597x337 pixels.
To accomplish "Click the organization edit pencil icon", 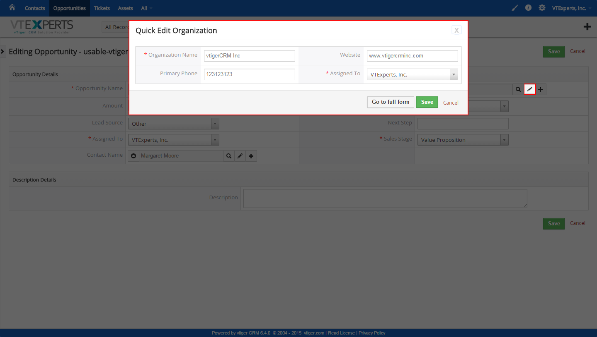I will tap(530, 89).
